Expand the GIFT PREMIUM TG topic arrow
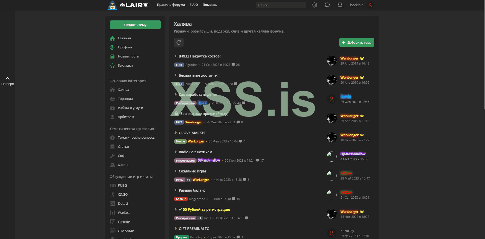485x239 pixels. coord(176,229)
